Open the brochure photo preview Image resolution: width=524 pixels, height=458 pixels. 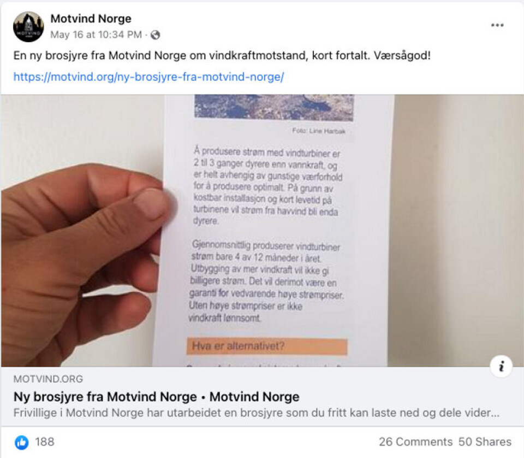point(262,231)
